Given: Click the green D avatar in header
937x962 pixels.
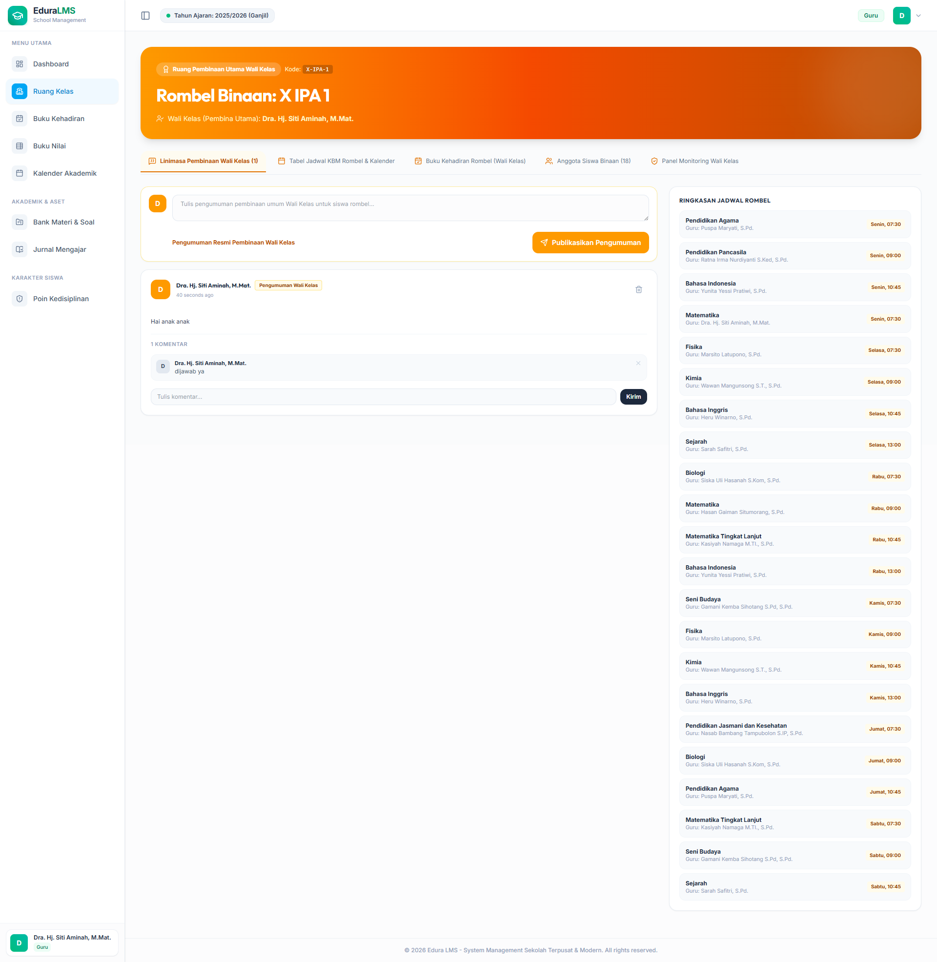Looking at the screenshot, I should click(901, 16).
